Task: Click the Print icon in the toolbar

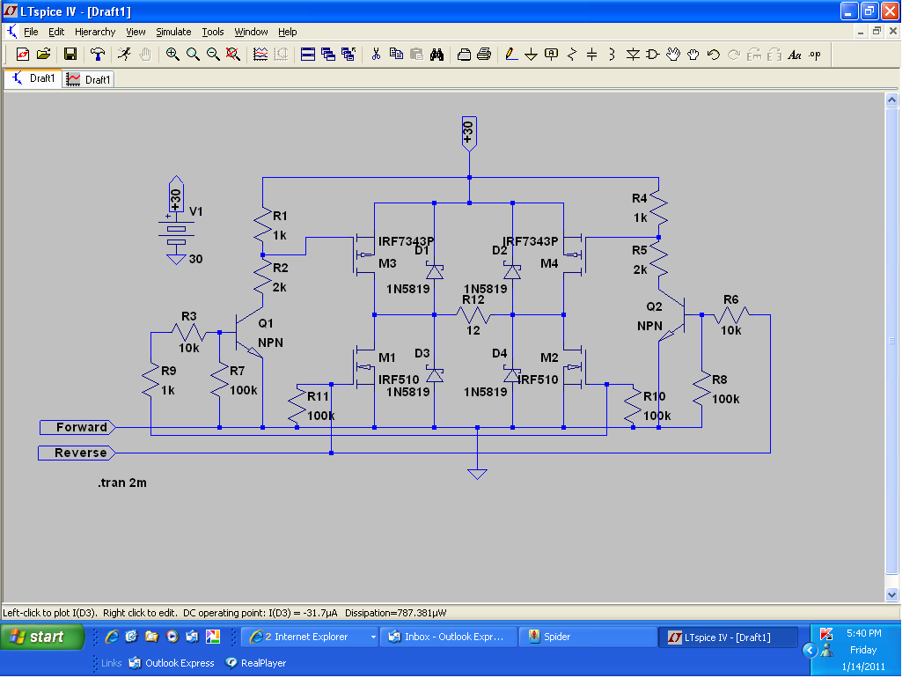Action: (x=484, y=55)
